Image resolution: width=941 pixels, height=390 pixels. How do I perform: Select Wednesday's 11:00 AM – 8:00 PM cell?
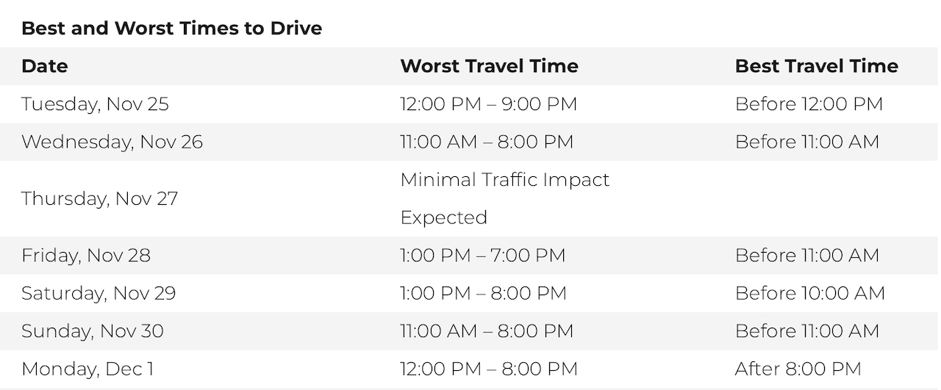[487, 142]
